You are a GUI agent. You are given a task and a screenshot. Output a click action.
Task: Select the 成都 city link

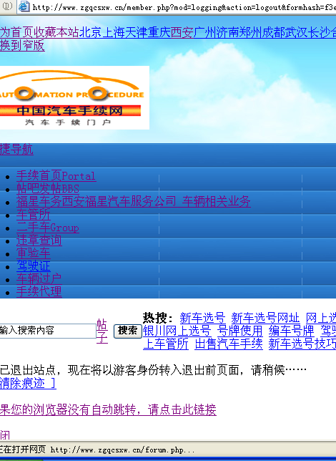pos(274,32)
